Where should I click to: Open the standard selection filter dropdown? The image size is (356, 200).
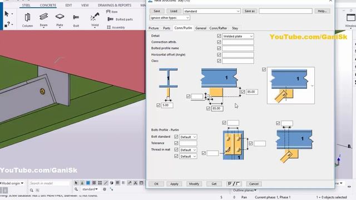(x=90, y=189)
